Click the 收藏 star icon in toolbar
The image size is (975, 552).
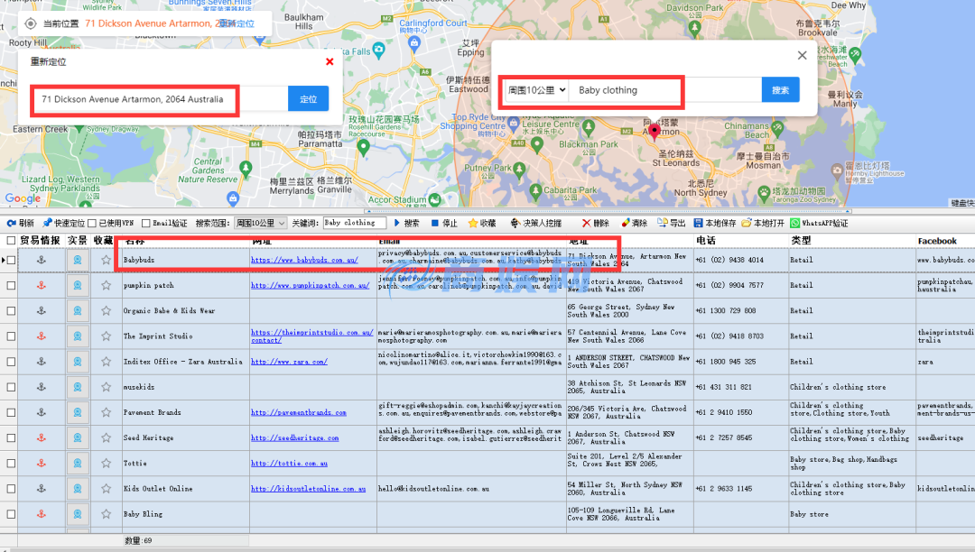[x=472, y=223]
